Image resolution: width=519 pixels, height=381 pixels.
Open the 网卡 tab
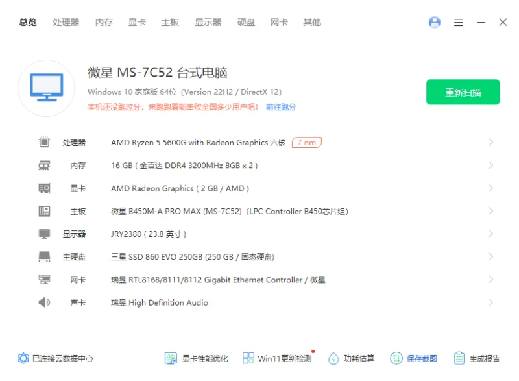pyautogui.click(x=279, y=22)
